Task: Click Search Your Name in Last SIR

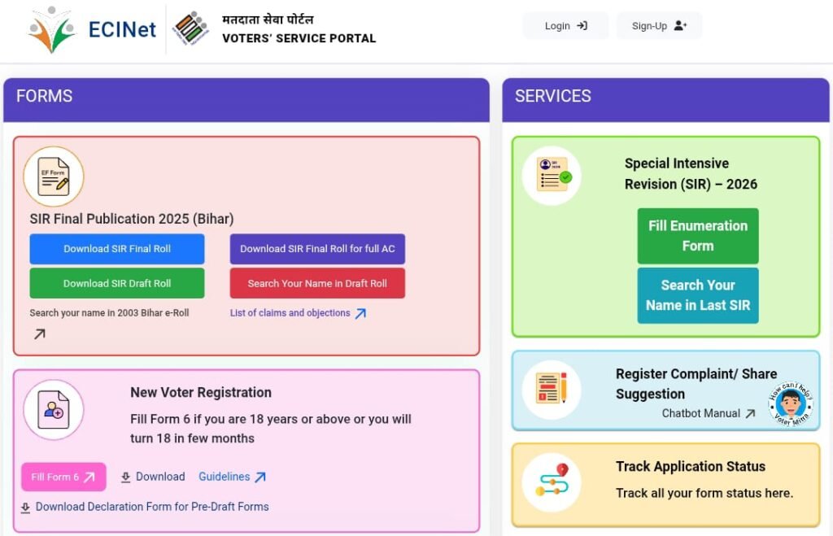Action: coord(697,295)
